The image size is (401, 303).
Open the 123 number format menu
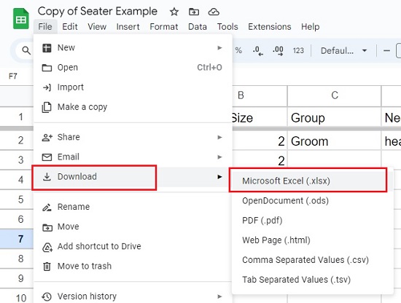pos(298,50)
